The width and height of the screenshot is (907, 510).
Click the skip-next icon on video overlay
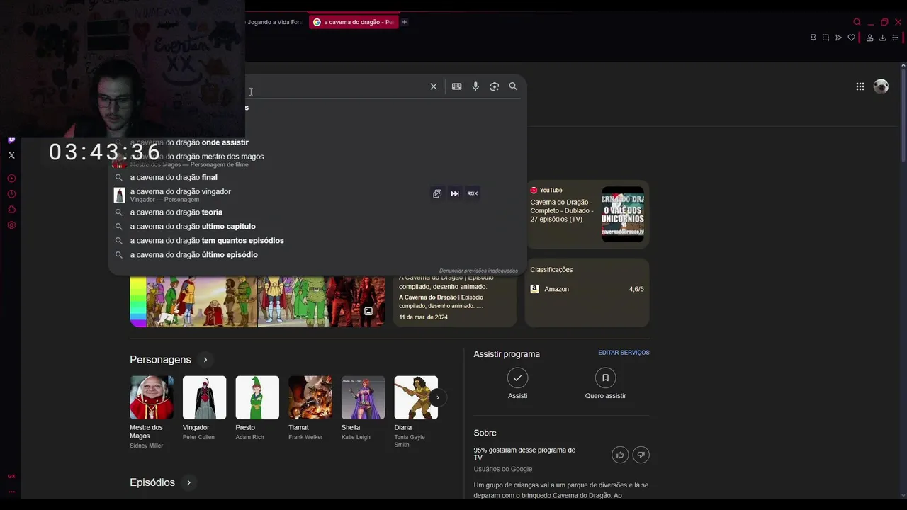[x=455, y=193]
